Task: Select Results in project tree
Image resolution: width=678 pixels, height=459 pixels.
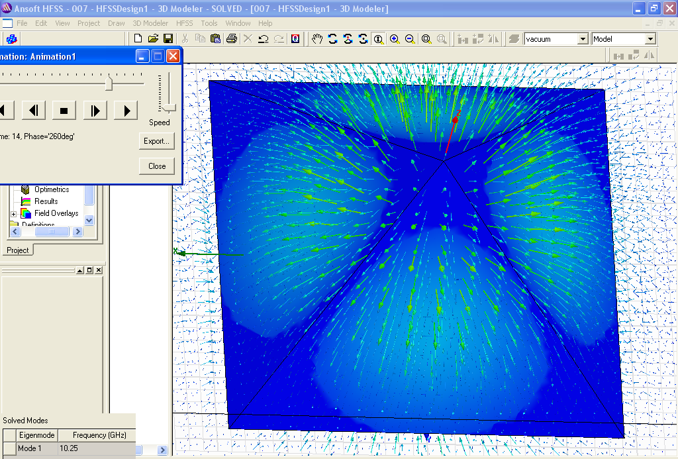Action: click(x=46, y=201)
